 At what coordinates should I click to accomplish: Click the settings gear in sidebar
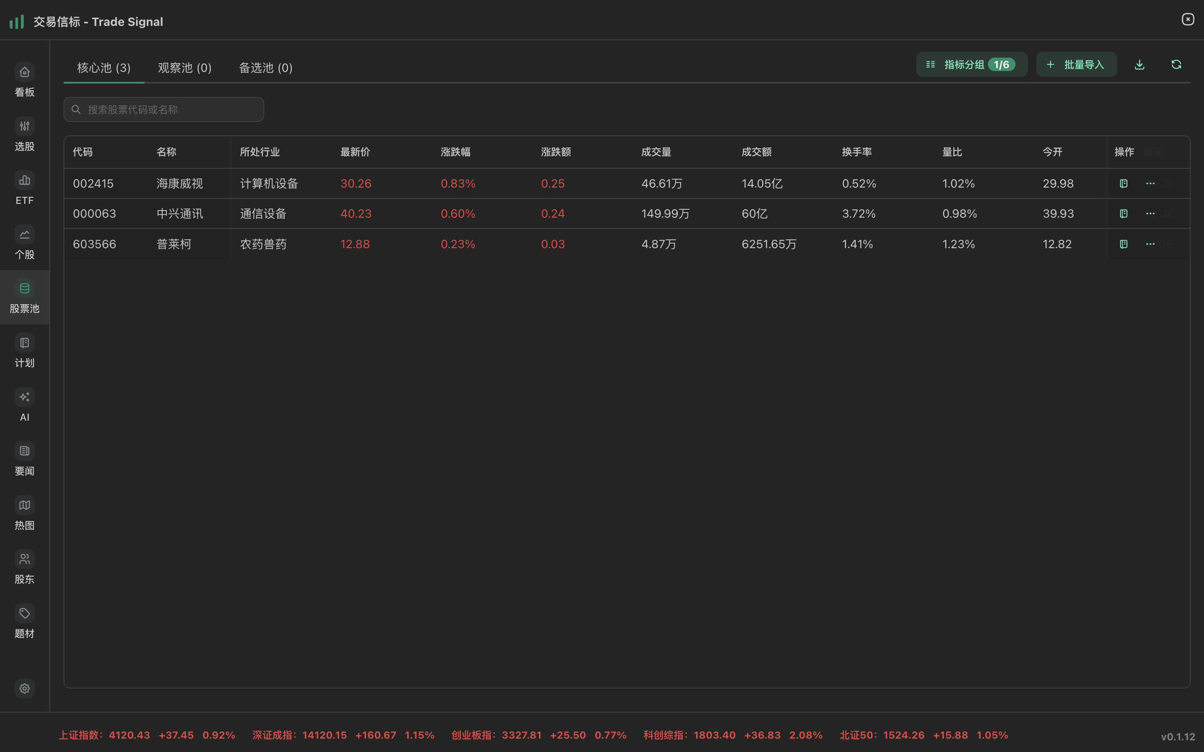[24, 688]
